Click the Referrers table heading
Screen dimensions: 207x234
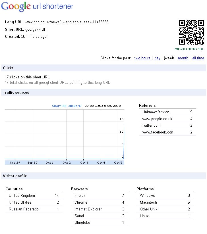[x=147, y=106]
